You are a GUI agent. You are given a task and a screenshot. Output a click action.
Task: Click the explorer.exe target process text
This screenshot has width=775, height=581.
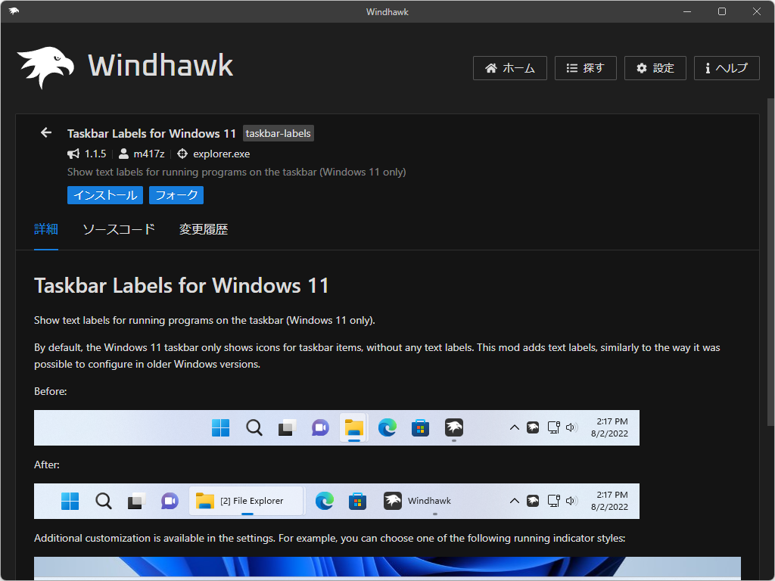pos(222,154)
